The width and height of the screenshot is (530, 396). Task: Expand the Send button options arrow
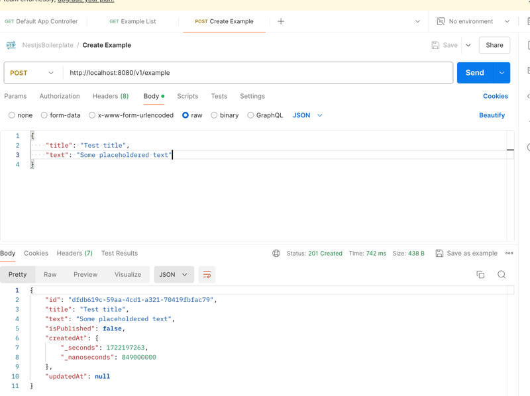(502, 73)
